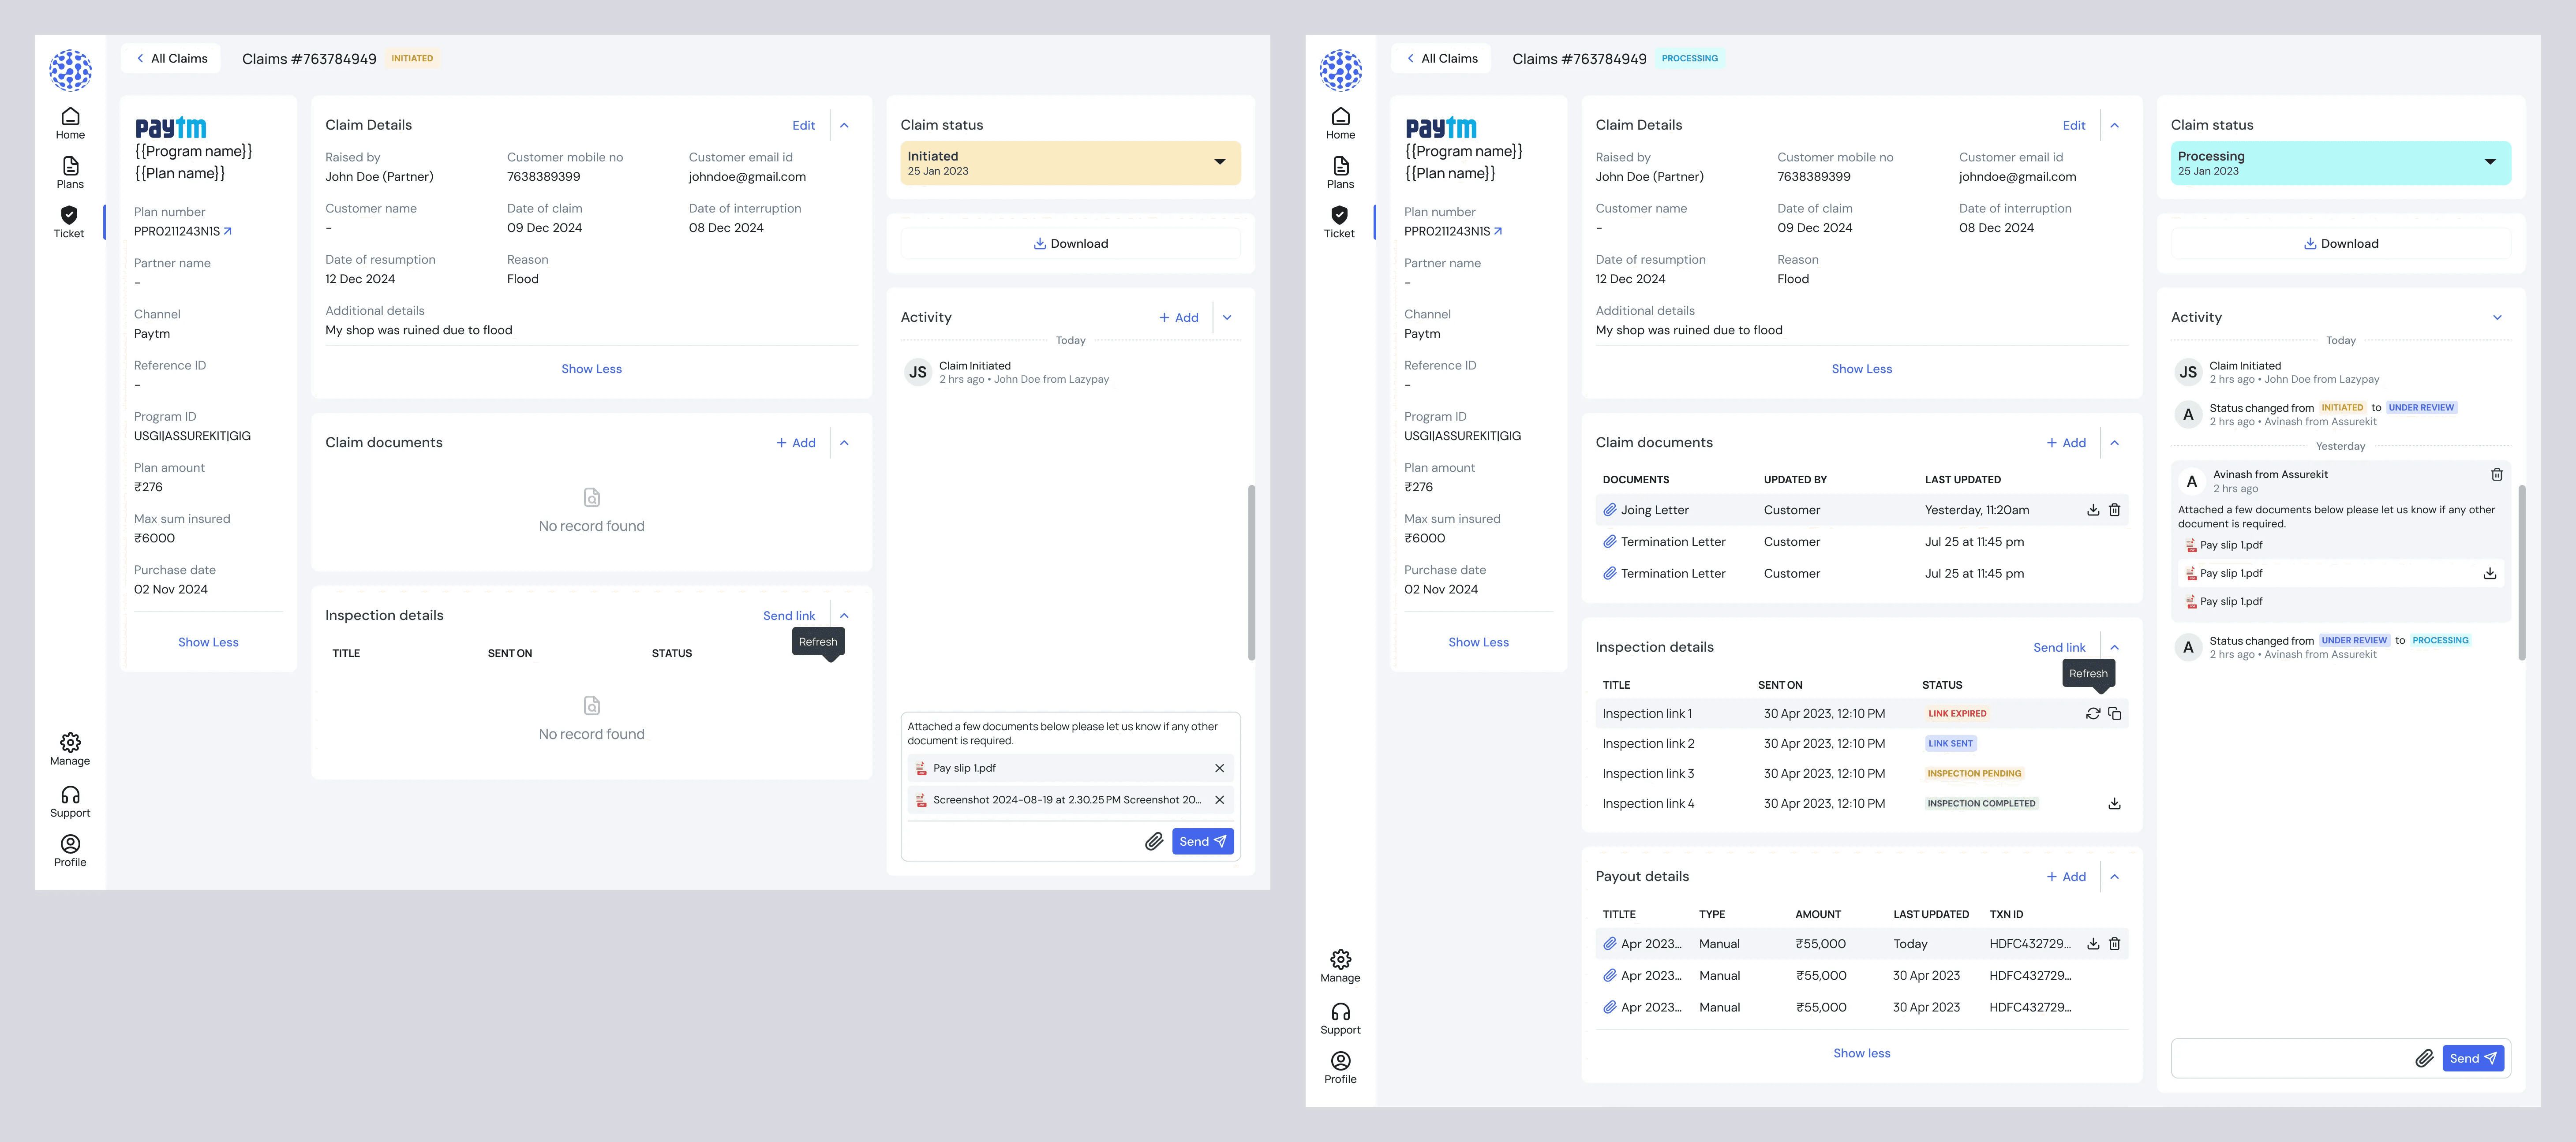The image size is (2576, 1142).
Task: Collapse Inspection details in the Initiated screen
Action: coord(844,616)
